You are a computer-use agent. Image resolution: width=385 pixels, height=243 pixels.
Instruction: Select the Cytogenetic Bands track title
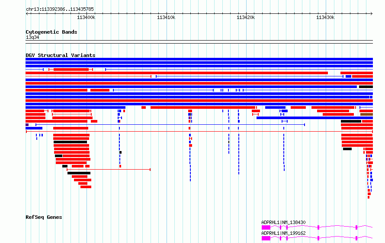coord(51,32)
